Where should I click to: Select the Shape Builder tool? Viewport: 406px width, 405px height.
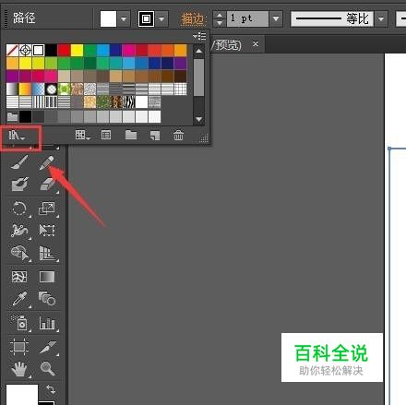[x=19, y=253]
